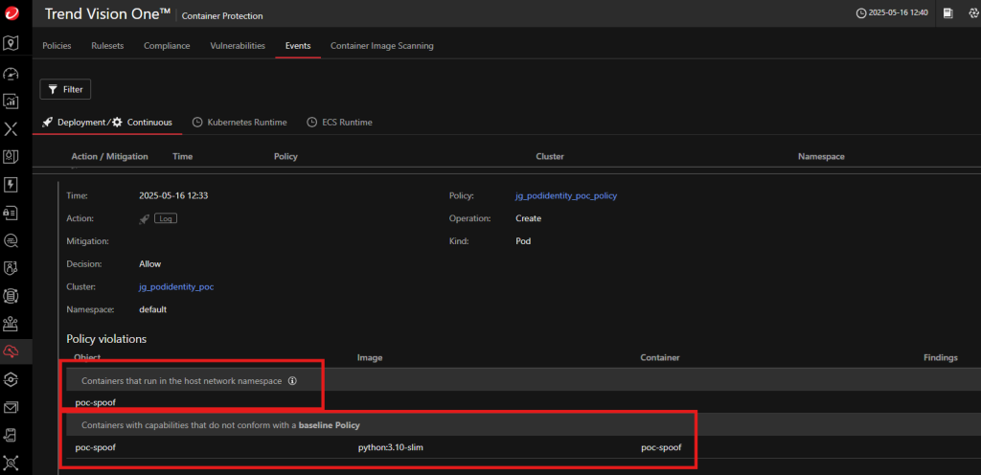Open the gauge dashboard sidebar icon

tap(11, 74)
